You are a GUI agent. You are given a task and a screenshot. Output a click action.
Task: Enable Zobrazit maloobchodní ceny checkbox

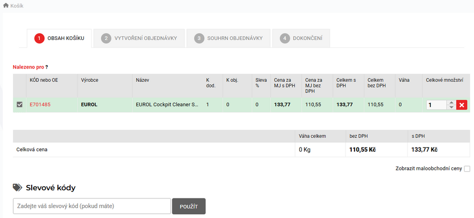coord(467,169)
